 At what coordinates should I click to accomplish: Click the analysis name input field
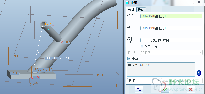(182, 81)
